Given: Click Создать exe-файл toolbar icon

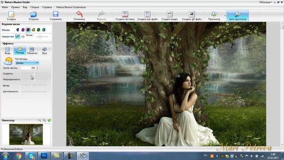Looking at the screenshot, I should pyautogui.click(x=147, y=16).
